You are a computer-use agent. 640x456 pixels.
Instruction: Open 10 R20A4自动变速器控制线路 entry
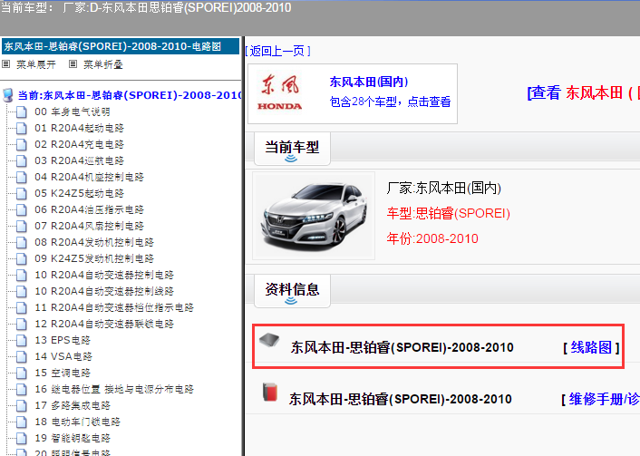[104, 292]
